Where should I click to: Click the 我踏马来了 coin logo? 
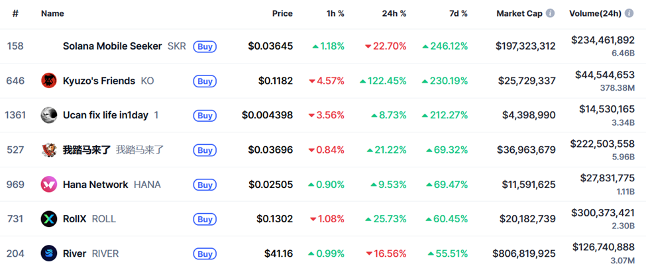coord(48,150)
